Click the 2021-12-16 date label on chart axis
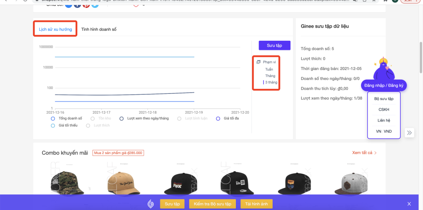Viewport: 423px width, 210px height. click(55, 112)
